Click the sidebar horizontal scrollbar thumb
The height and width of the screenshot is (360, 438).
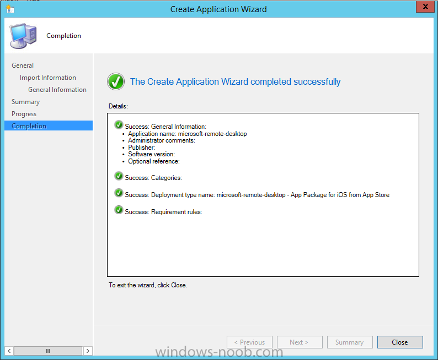point(48,351)
